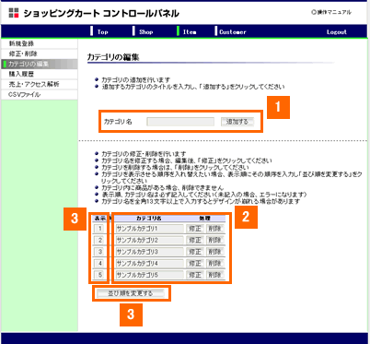Click the ショッピングカート コントロールパネル title
This screenshot has height=344, width=370.
pyautogui.click(x=101, y=13)
